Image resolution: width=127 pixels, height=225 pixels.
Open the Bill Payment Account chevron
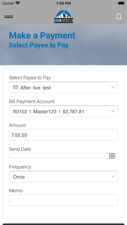coord(113,111)
